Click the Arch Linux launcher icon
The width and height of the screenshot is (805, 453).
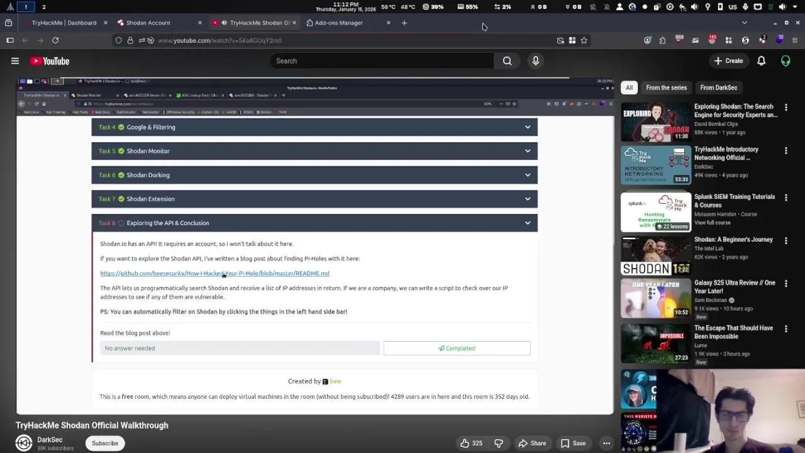(10, 7)
